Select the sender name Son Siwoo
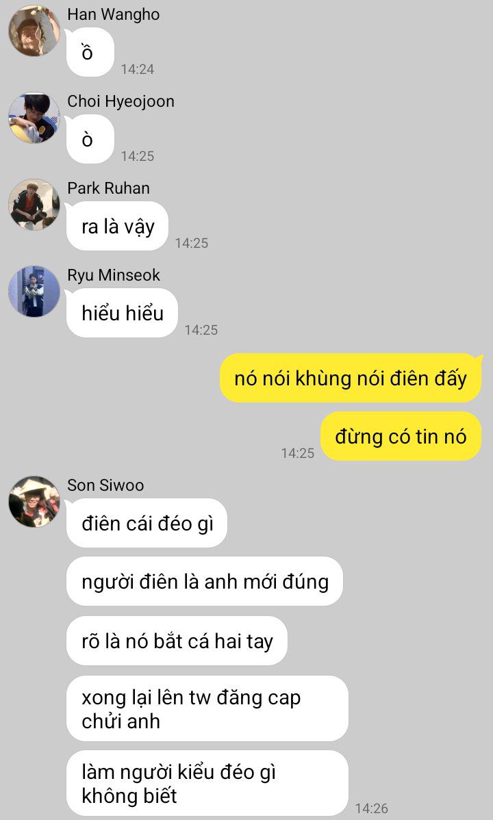Viewport: 493px width, 820px height. pyautogui.click(x=105, y=485)
